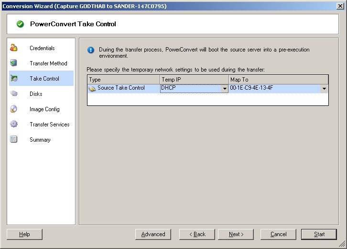
Task: Select the Source Take Control table row
Action: [x=121, y=88]
